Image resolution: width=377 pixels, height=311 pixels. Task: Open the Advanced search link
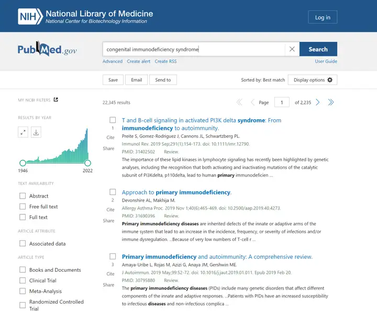click(x=113, y=62)
